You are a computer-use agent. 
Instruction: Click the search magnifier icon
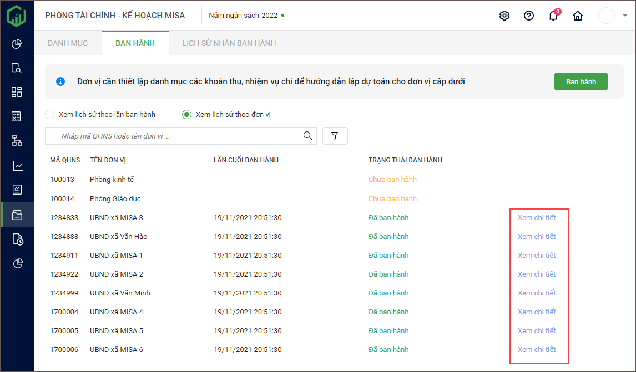[308, 136]
